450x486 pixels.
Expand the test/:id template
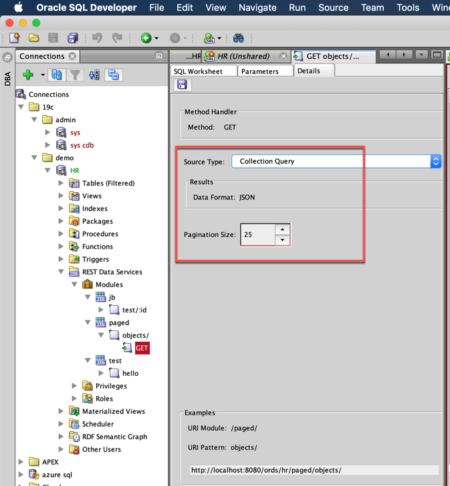click(x=101, y=310)
